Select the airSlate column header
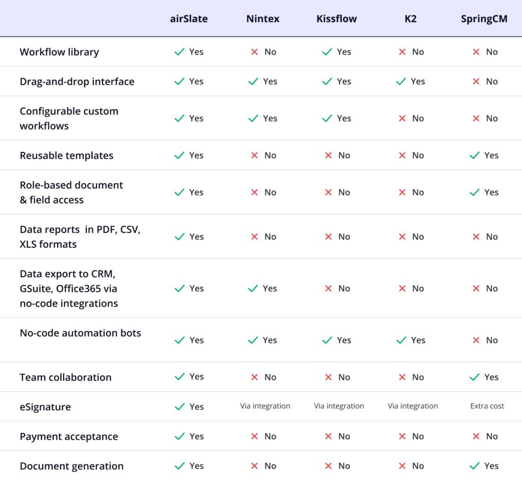Viewport: 522px width, 480px height. (189, 19)
